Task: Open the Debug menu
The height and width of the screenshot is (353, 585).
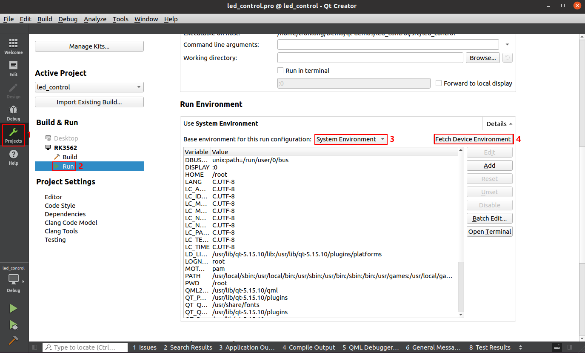Action: point(68,19)
